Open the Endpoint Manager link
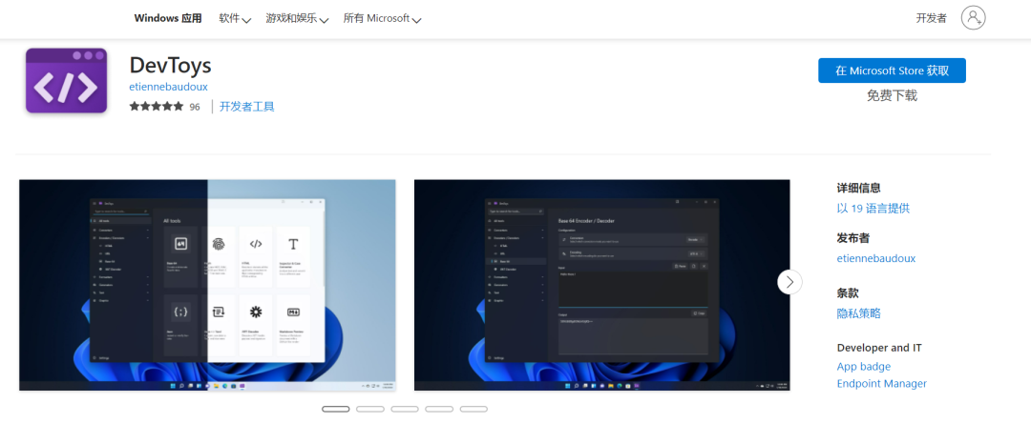Image resolution: width=1031 pixels, height=423 pixels. (x=882, y=384)
